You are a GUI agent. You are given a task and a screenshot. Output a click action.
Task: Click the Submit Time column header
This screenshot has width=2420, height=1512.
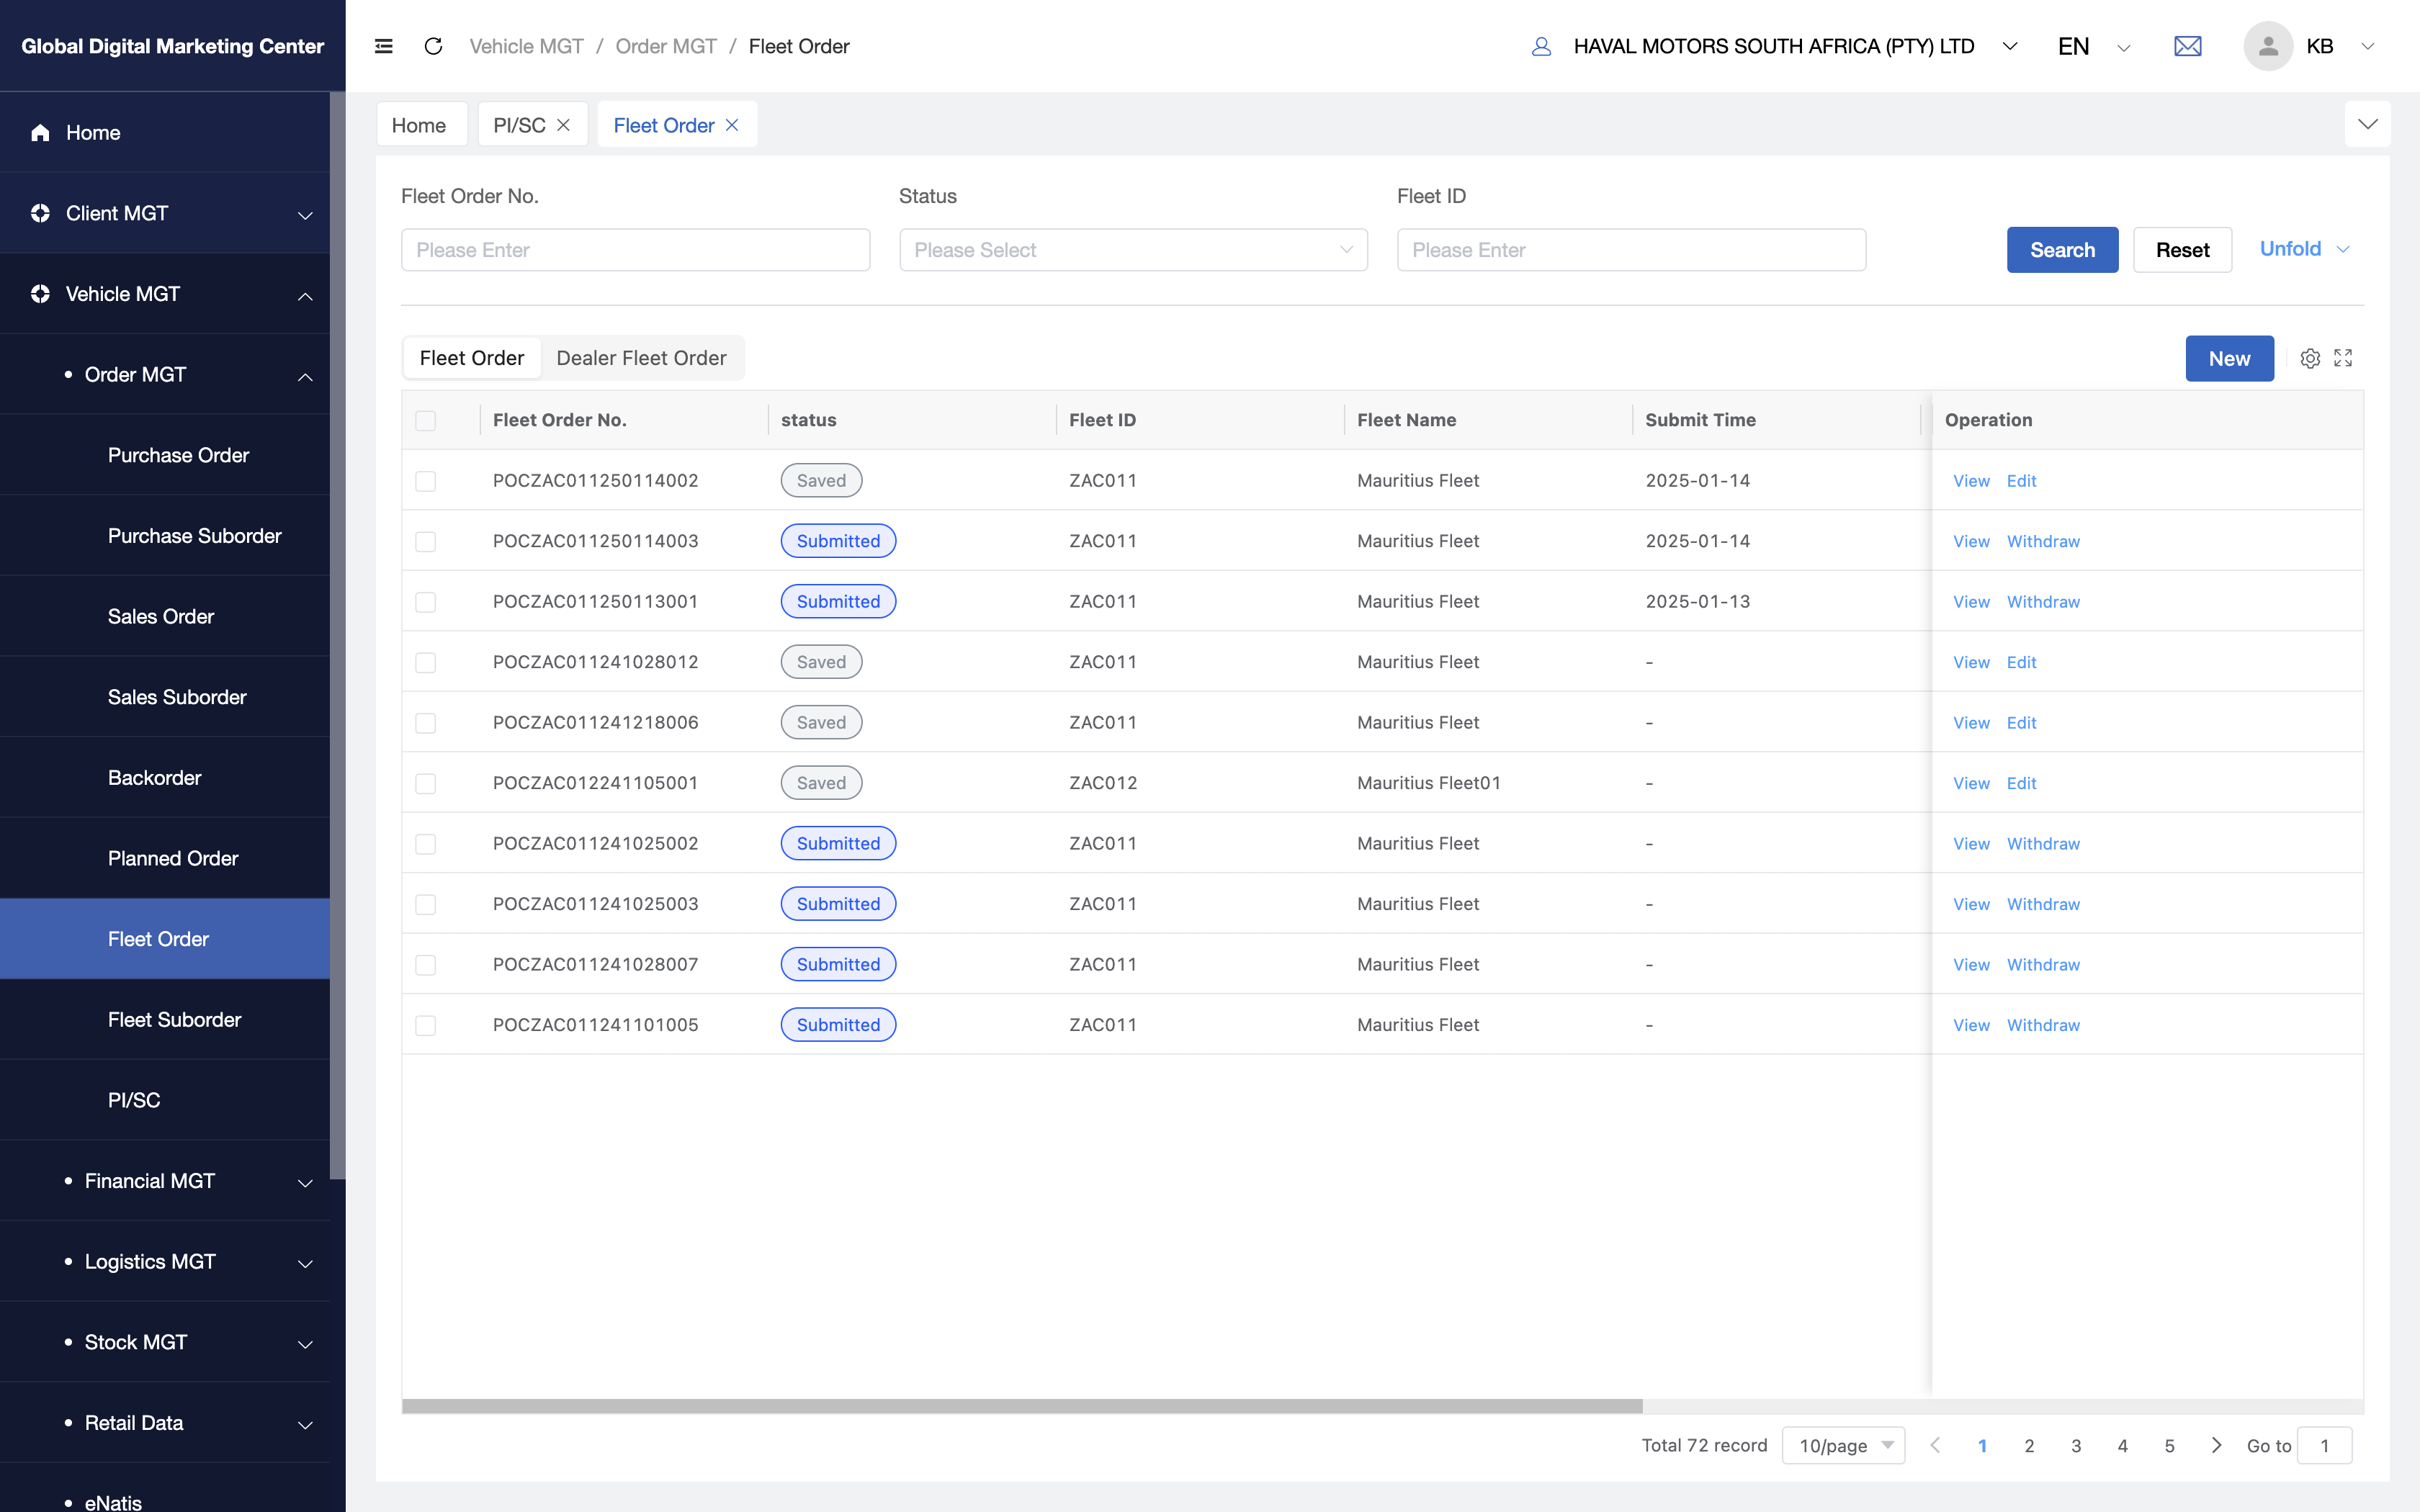tap(1700, 420)
